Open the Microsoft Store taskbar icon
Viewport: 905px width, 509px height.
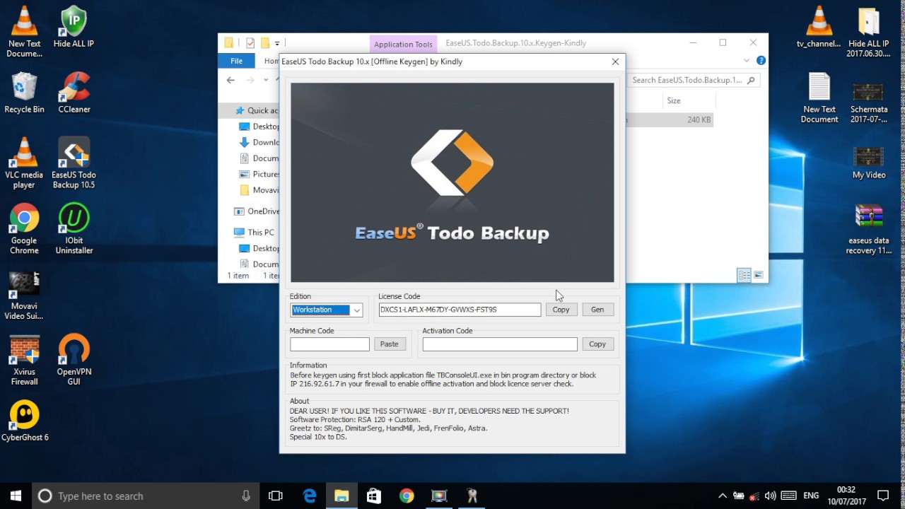pyautogui.click(x=374, y=496)
